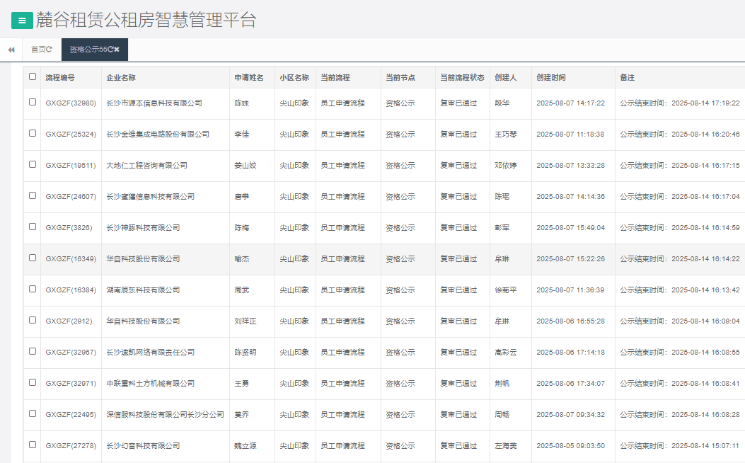Click 中联重科土方机械有限公司 row cell
The width and height of the screenshot is (745, 463).
point(150,383)
